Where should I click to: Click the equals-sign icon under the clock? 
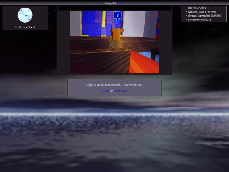click(x=24, y=27)
